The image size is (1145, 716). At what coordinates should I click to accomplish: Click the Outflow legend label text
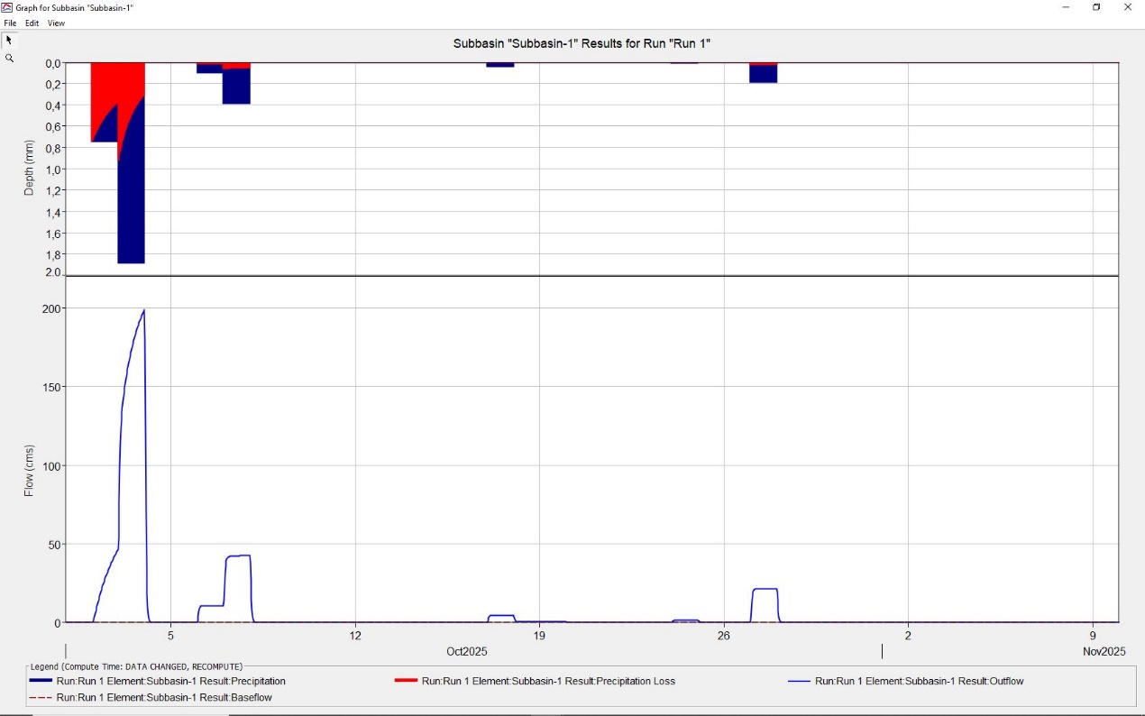click(x=919, y=682)
